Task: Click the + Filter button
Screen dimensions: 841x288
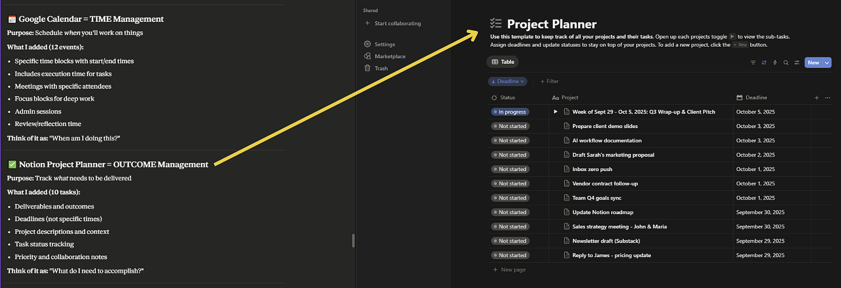Action: click(549, 81)
